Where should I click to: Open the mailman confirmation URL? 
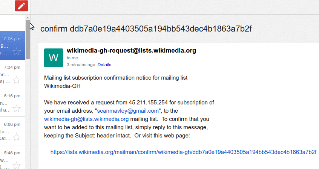[183, 152]
